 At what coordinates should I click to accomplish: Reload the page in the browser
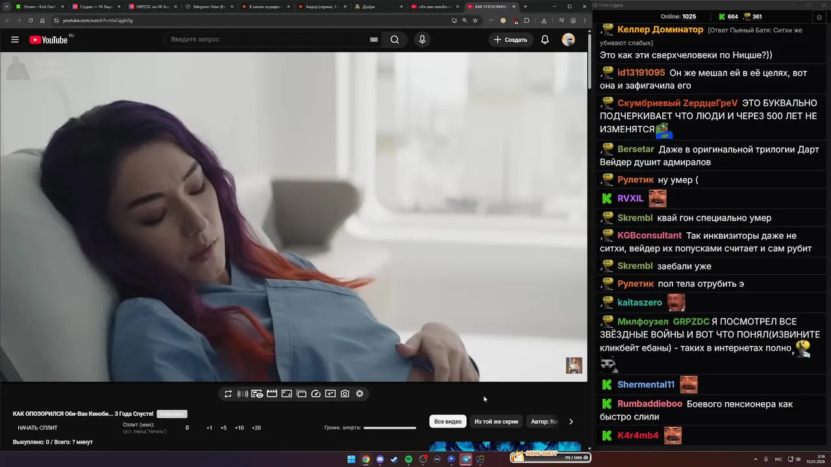(31, 20)
